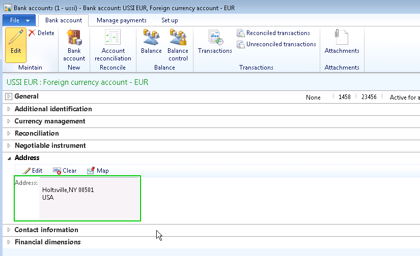
Task: Collapse the Address section
Action: 9,158
